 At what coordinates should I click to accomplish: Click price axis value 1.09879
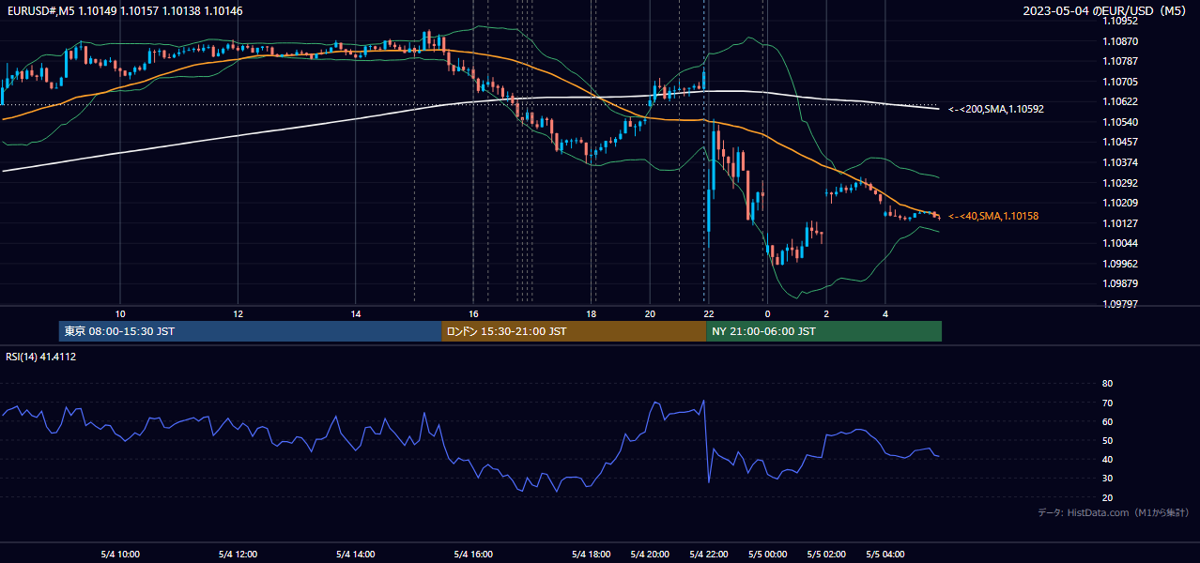1120,283
